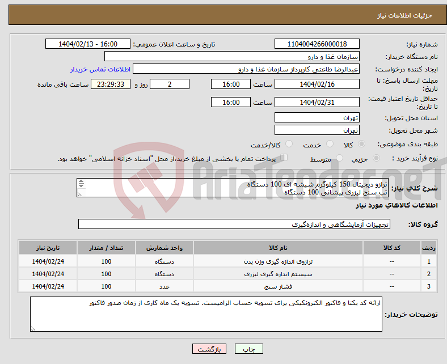Click the delivery province field تهران
This screenshot has width=447, height=364.
pos(317,117)
